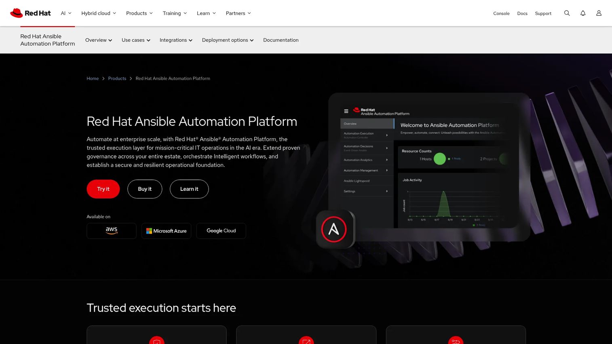This screenshot has width=612, height=344.
Task: Open the Overview dropdown in subnav
Action: point(99,40)
